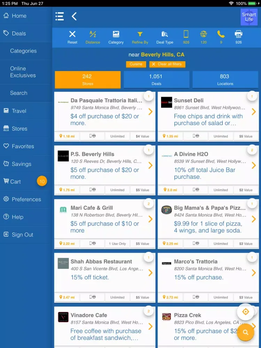Open Search in the sidebar
The height and width of the screenshot is (348, 261).
click(x=26, y=93)
